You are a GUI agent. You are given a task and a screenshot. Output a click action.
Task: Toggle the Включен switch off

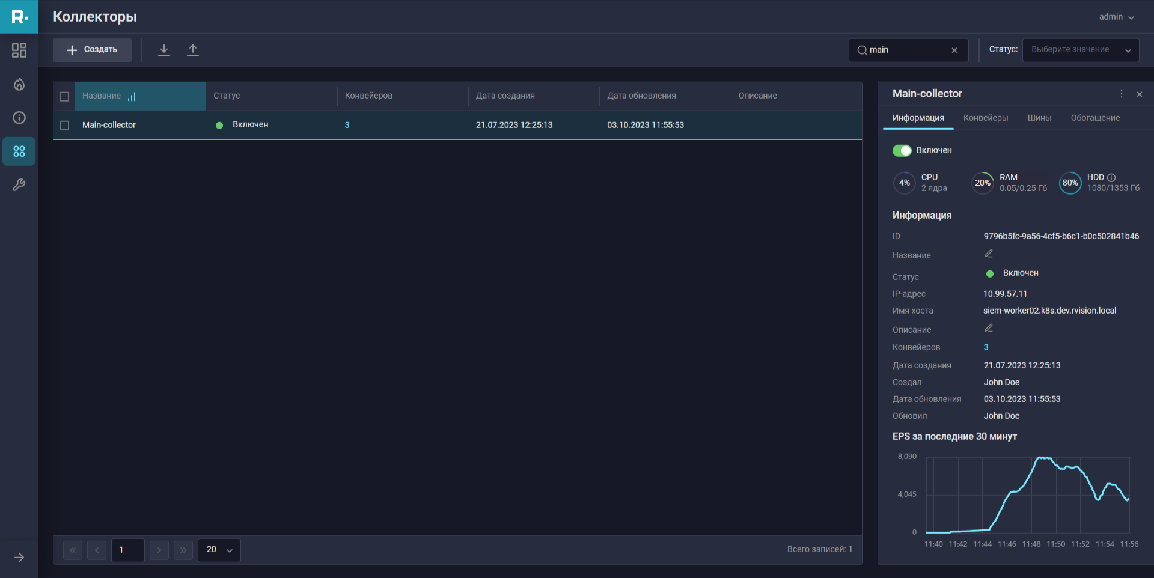tap(902, 150)
